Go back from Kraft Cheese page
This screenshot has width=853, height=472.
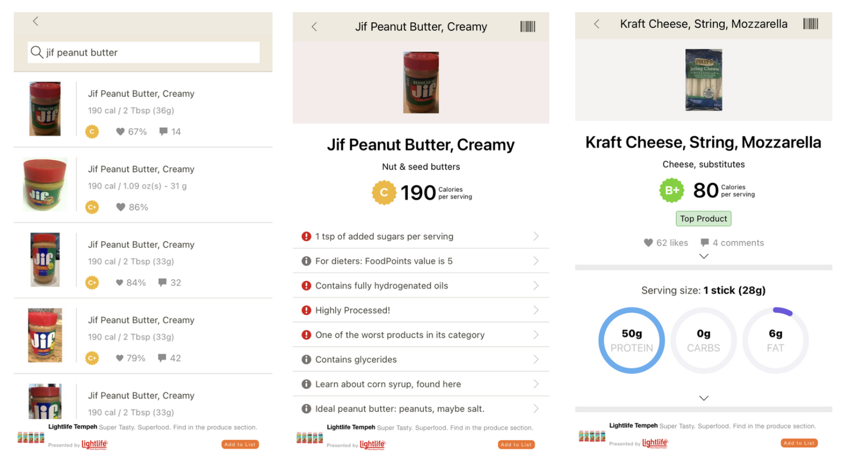click(596, 24)
